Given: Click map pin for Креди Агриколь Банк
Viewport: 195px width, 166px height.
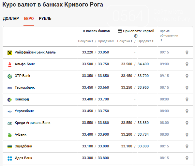Looking at the screenshot, I should pyautogui.click(x=187, y=123).
